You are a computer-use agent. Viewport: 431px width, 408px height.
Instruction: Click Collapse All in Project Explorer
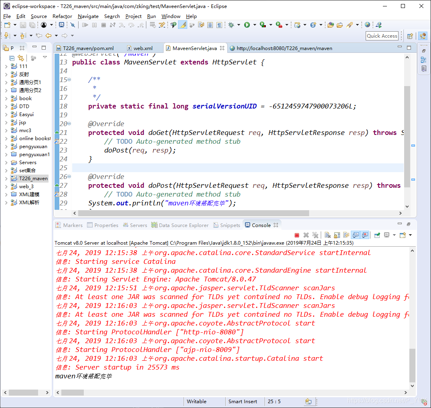[12, 58]
